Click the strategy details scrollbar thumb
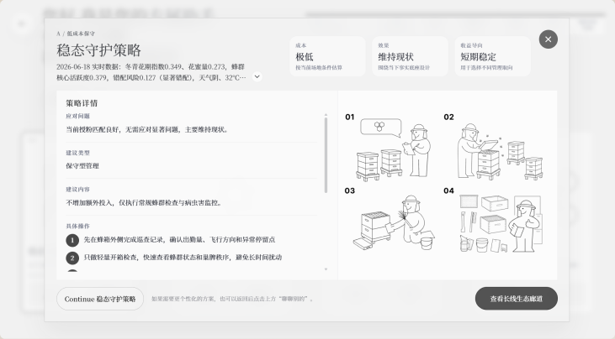Viewport: 615px width, 339px height. (326, 155)
